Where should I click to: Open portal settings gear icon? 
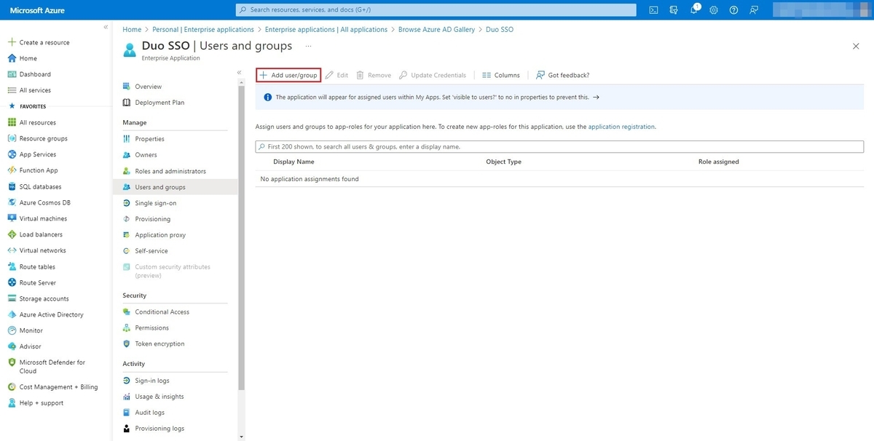pyautogui.click(x=714, y=9)
